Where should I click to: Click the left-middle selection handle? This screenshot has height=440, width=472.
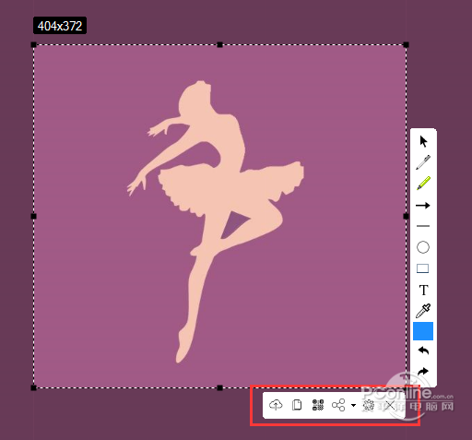[33, 217]
